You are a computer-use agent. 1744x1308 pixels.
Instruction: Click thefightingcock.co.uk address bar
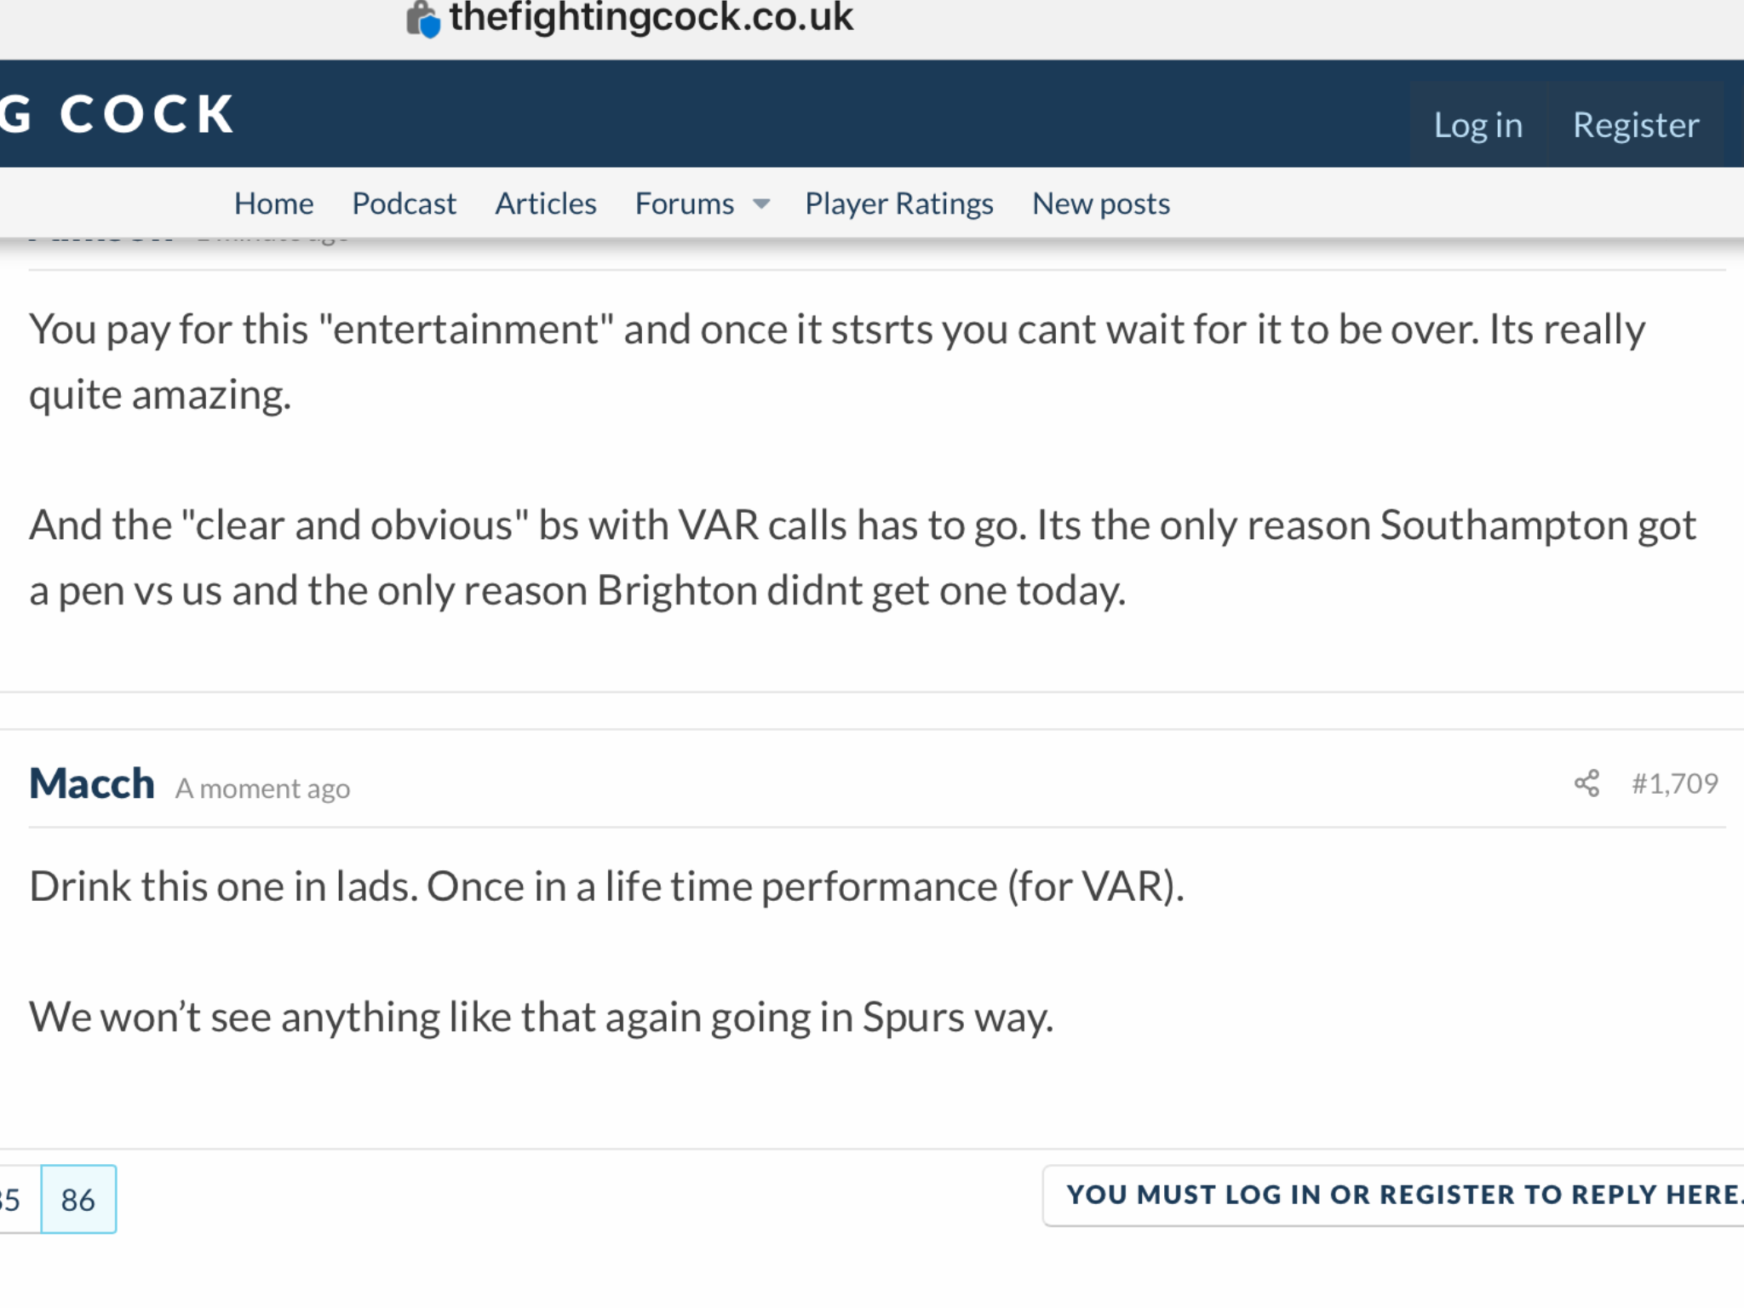[651, 18]
